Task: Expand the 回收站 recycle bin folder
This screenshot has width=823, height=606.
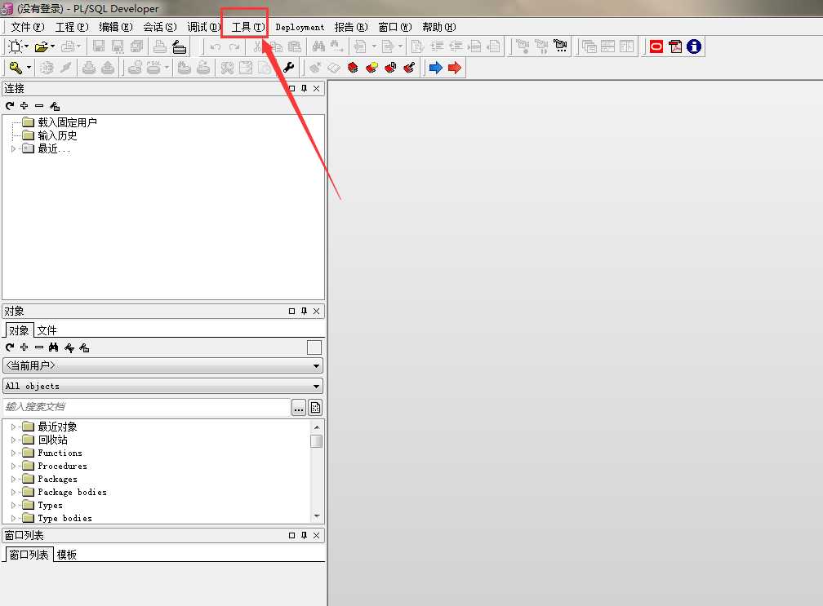Action: [x=14, y=440]
